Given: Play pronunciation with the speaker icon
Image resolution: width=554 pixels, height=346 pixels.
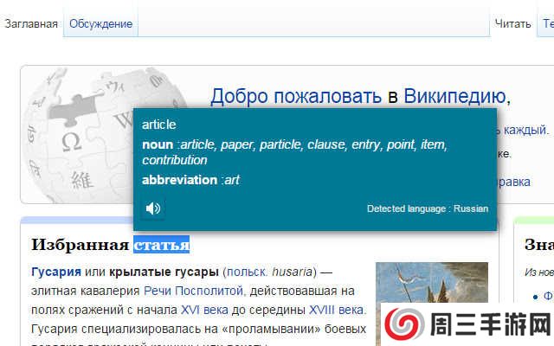Looking at the screenshot, I should click(153, 208).
